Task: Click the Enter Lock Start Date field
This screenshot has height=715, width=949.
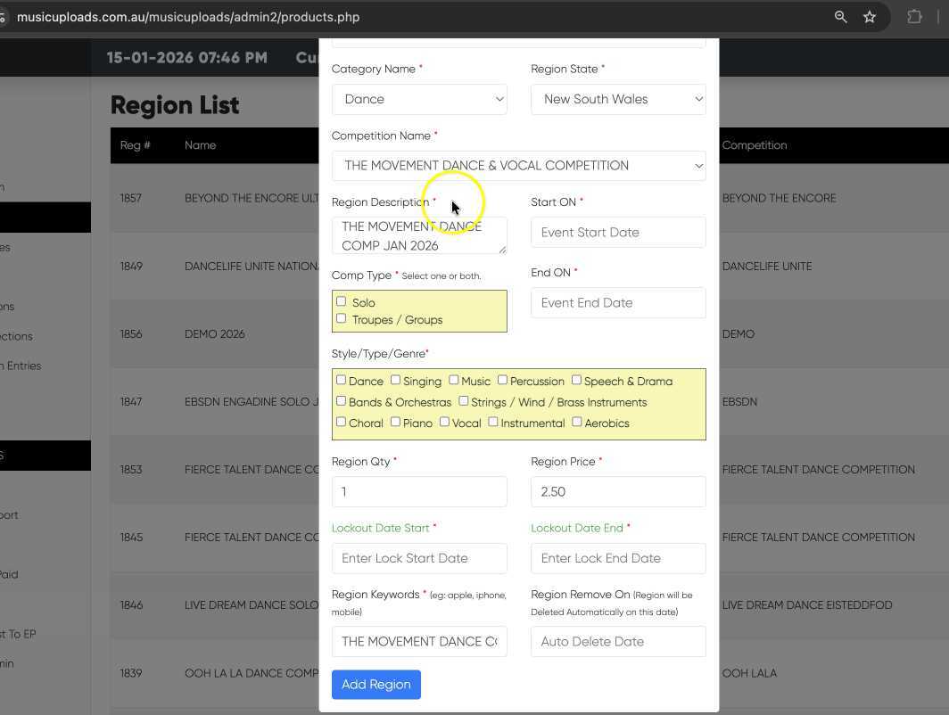Action: click(x=419, y=558)
